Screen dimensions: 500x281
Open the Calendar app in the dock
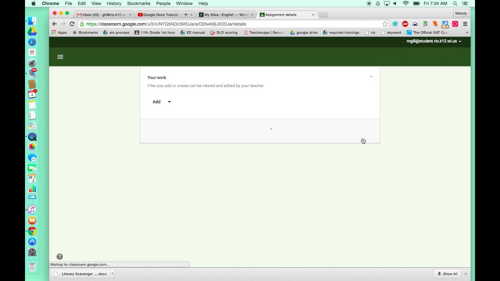[x=32, y=94]
